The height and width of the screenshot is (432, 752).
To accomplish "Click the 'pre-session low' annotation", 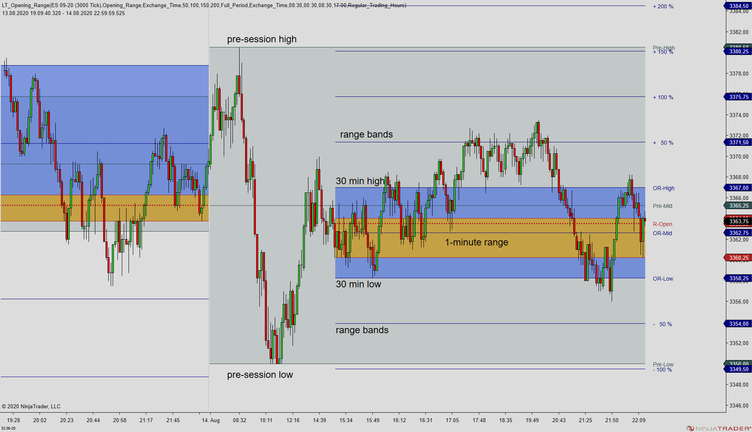I will coord(260,375).
